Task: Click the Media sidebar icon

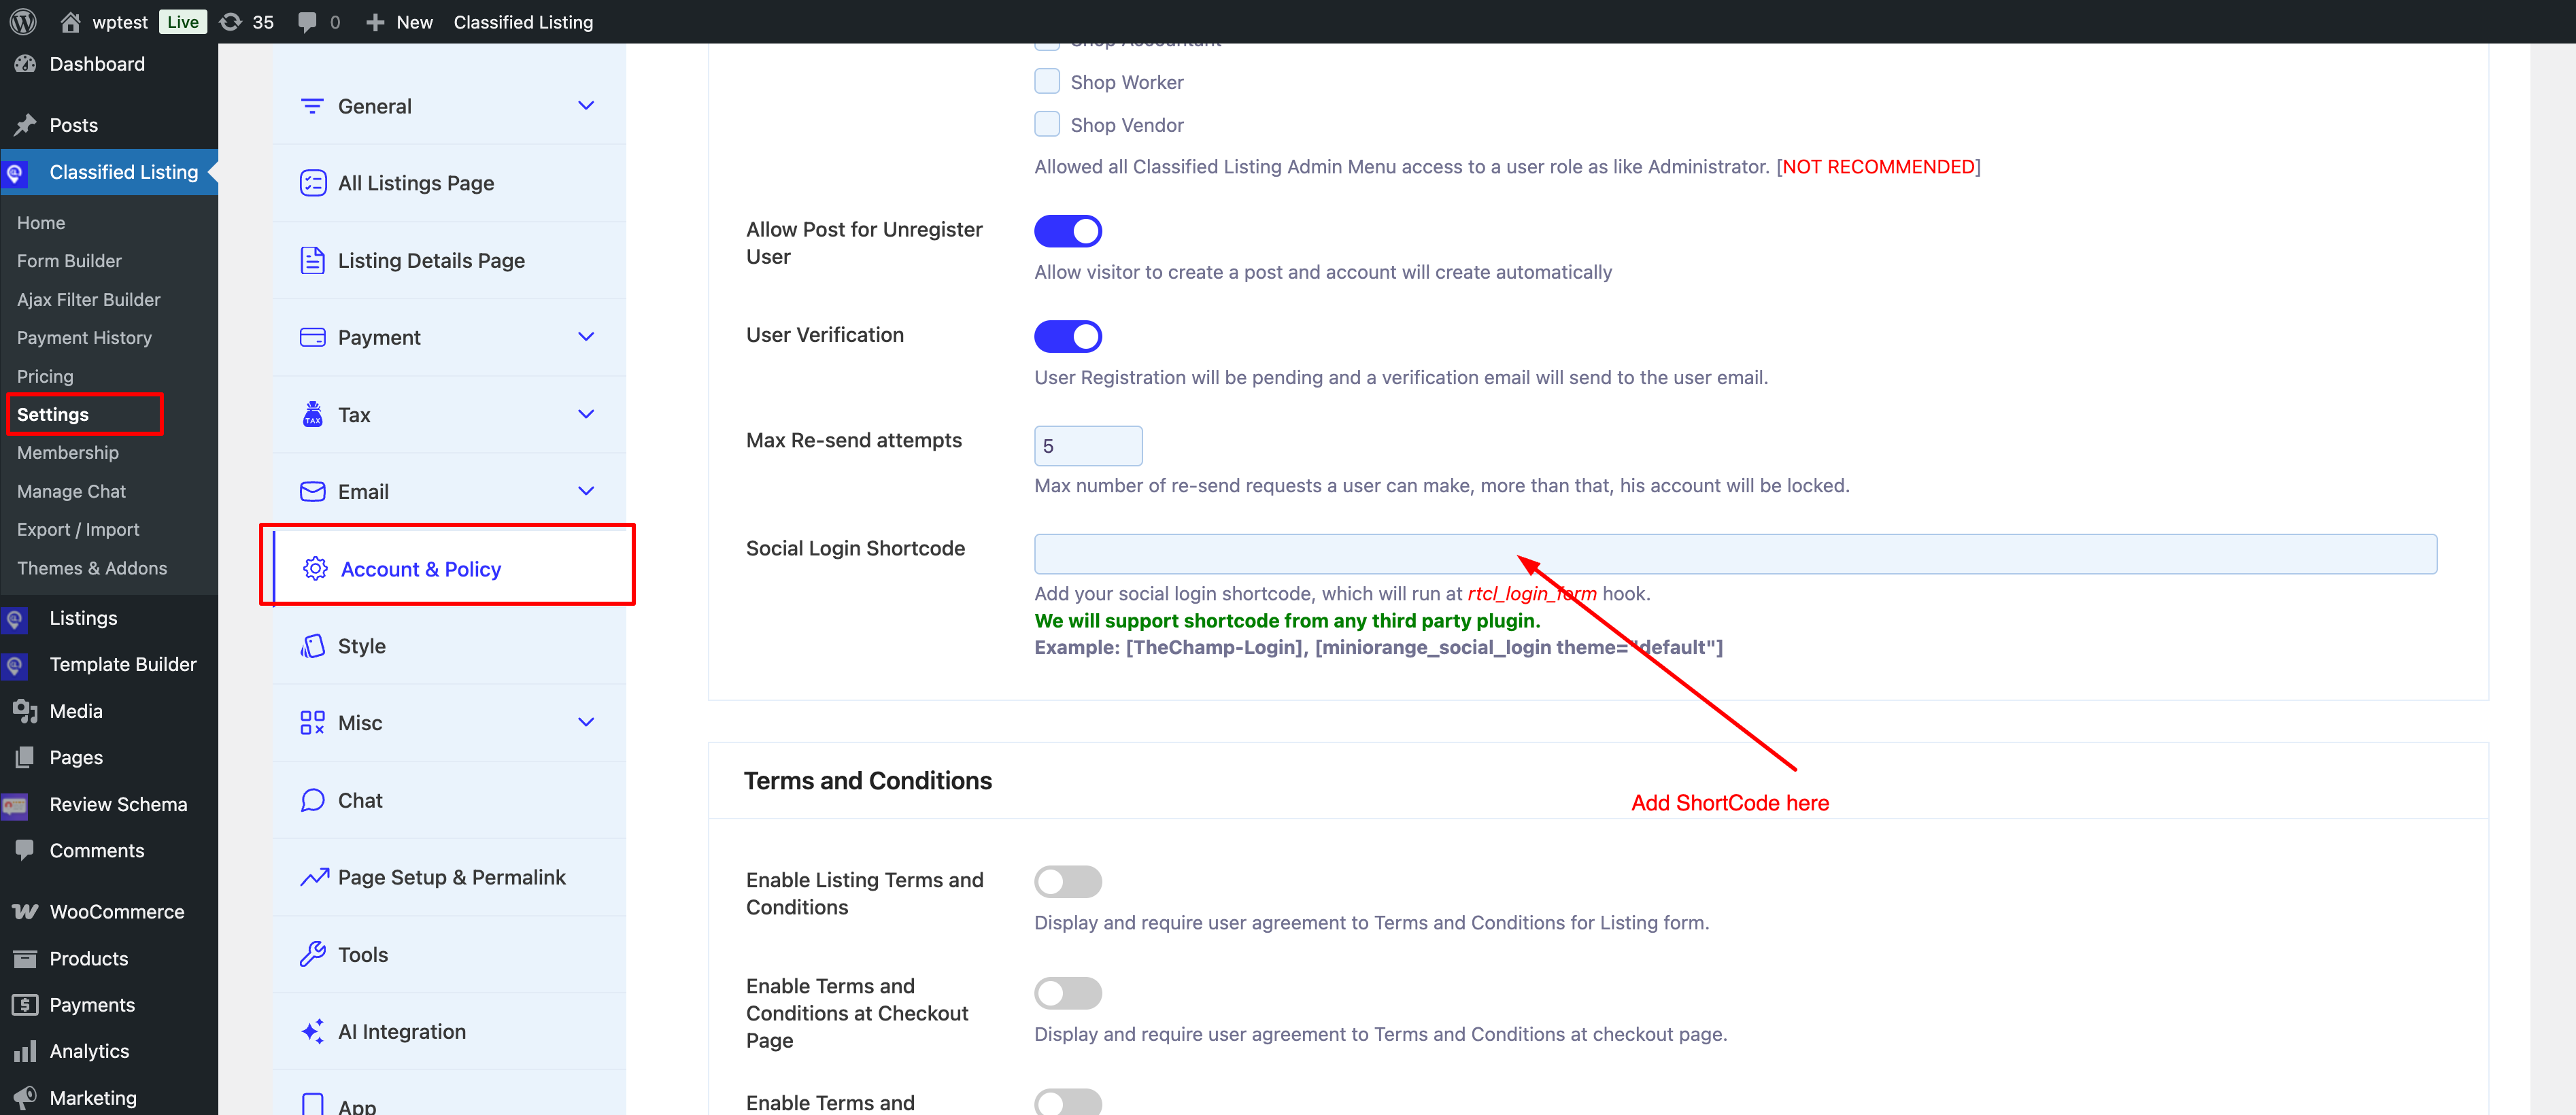Action: [x=25, y=711]
